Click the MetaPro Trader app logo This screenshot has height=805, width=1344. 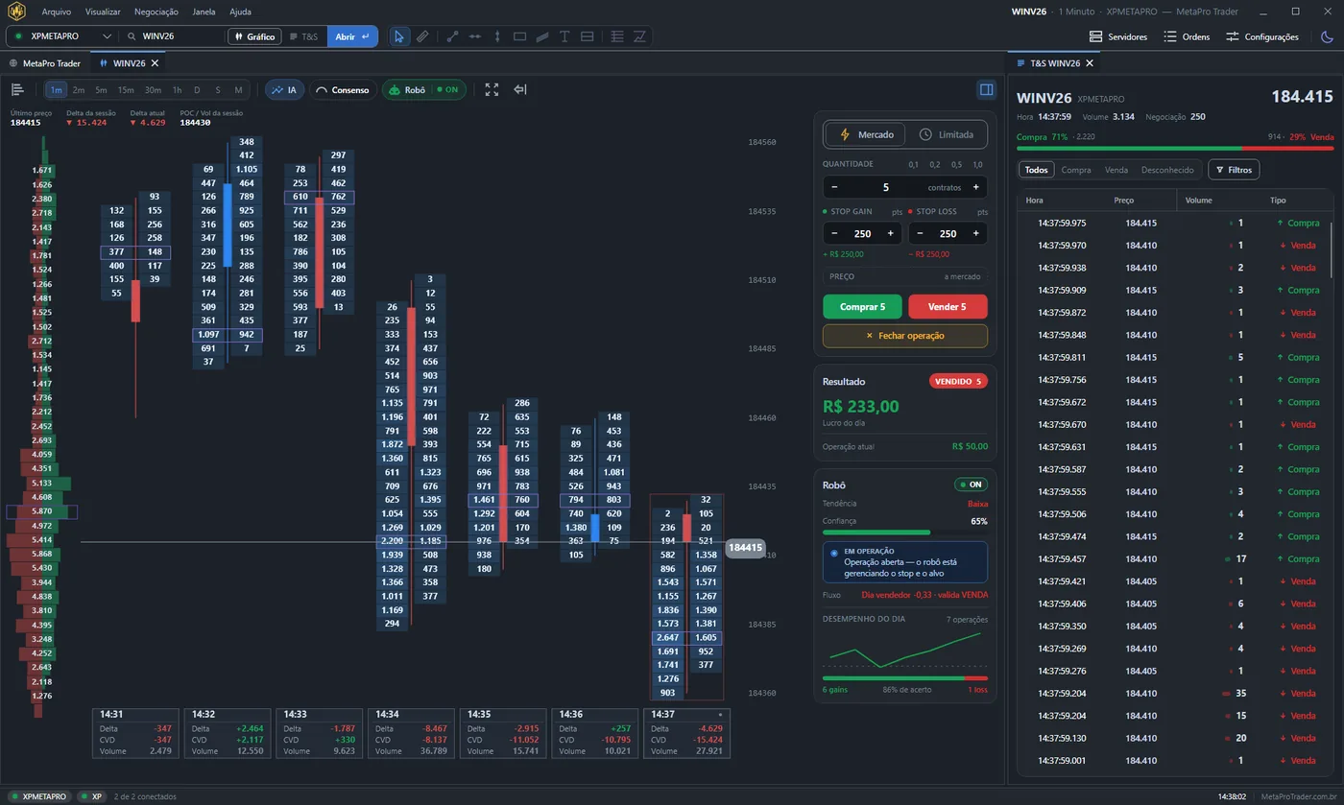click(x=17, y=12)
